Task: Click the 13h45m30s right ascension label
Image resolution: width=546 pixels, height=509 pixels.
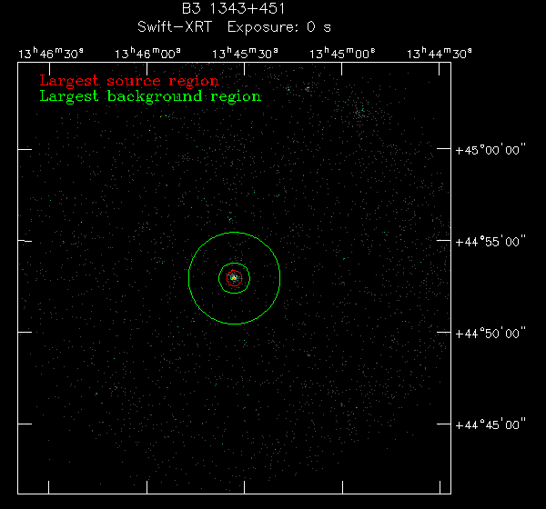Action: click(245, 54)
